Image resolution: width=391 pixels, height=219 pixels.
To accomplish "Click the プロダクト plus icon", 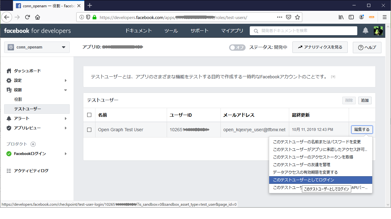I will tap(33, 144).
